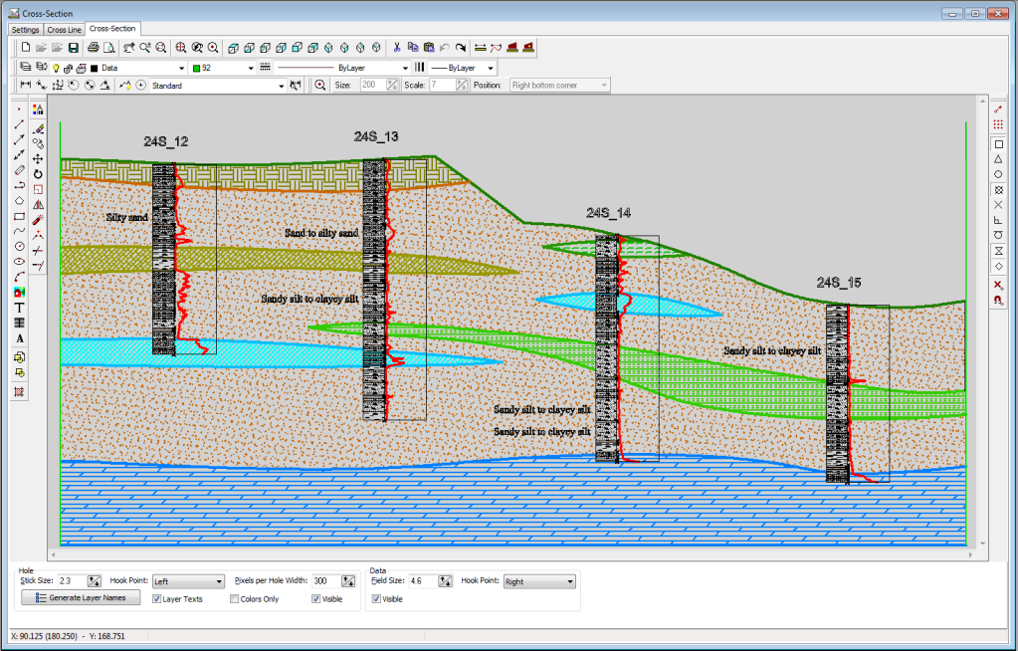This screenshot has width=1018, height=651.
Task: Click the Field Size input field
Action: tap(423, 581)
